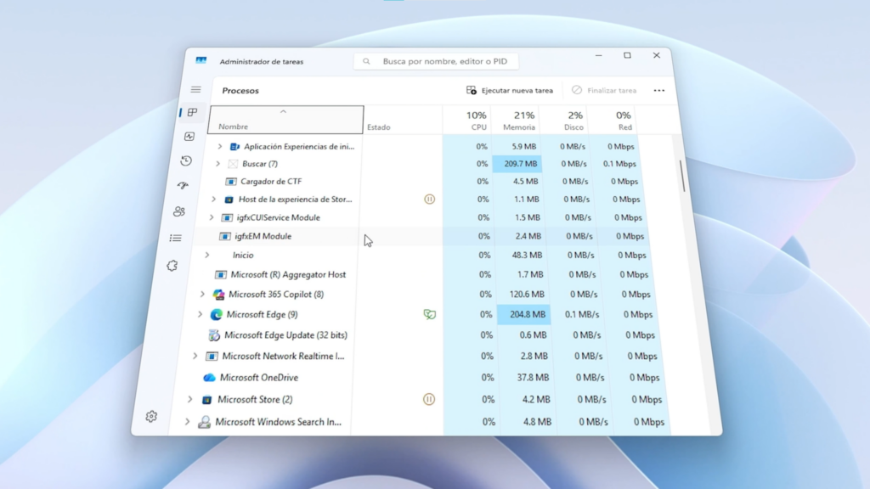This screenshot has width=870, height=489.
Task: Expand Aplicación Experiencias de ini... row
Action: [x=220, y=146]
